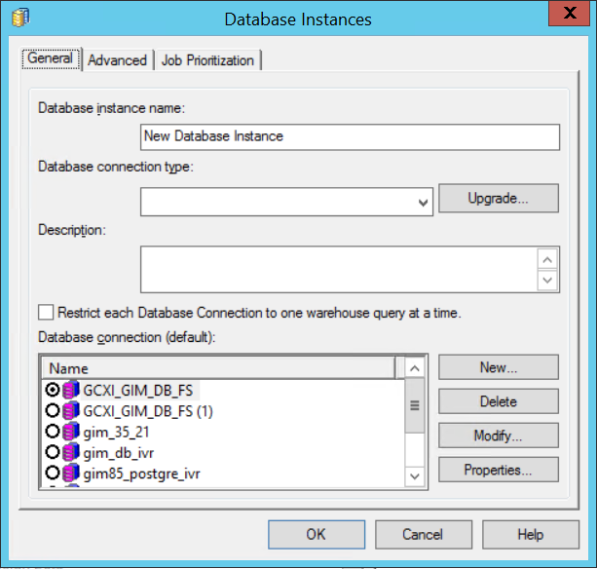
Task: Click the Name column header
Action: tap(218, 368)
